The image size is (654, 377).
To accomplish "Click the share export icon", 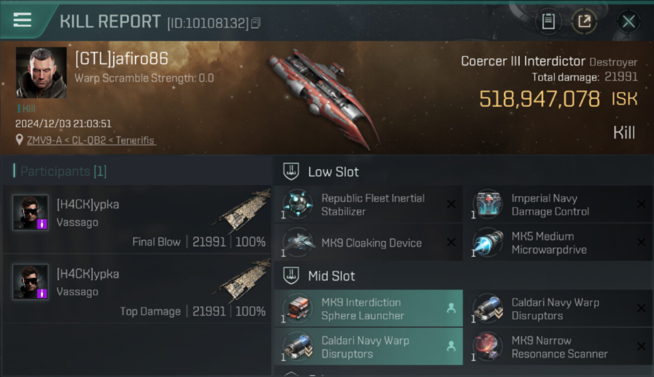I will pos(584,22).
